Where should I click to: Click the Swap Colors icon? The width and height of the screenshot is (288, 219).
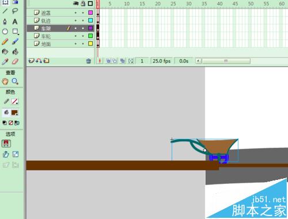[17, 123]
